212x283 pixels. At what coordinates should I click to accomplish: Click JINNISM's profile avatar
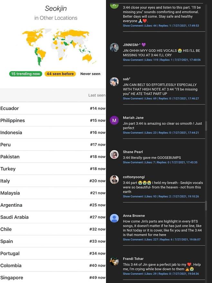click(114, 47)
